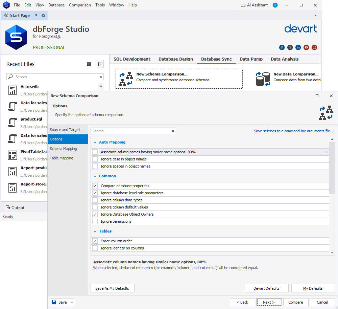
Task: Open the File menu
Action: click(x=17, y=5)
